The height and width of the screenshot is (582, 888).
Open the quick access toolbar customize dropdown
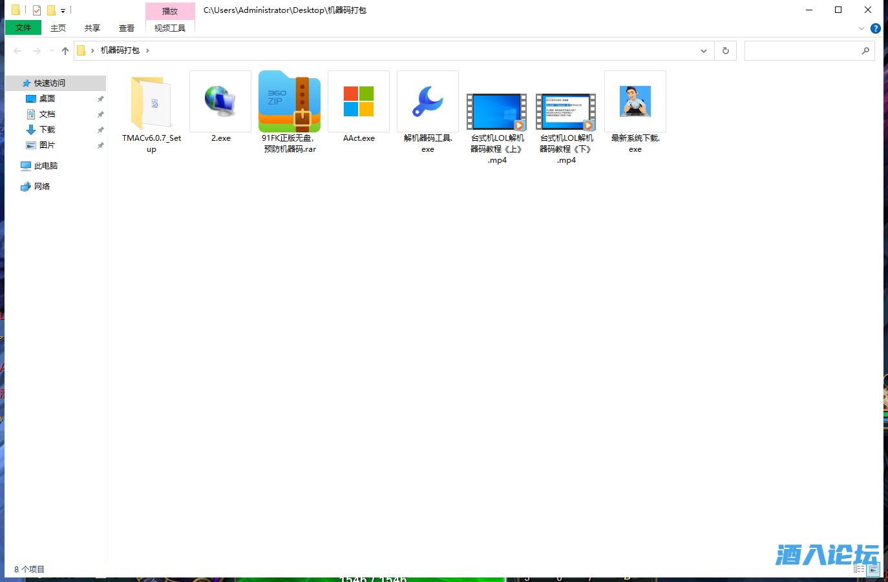tap(63, 10)
